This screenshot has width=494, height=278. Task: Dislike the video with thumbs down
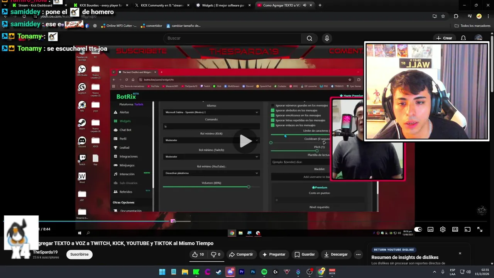point(216,254)
